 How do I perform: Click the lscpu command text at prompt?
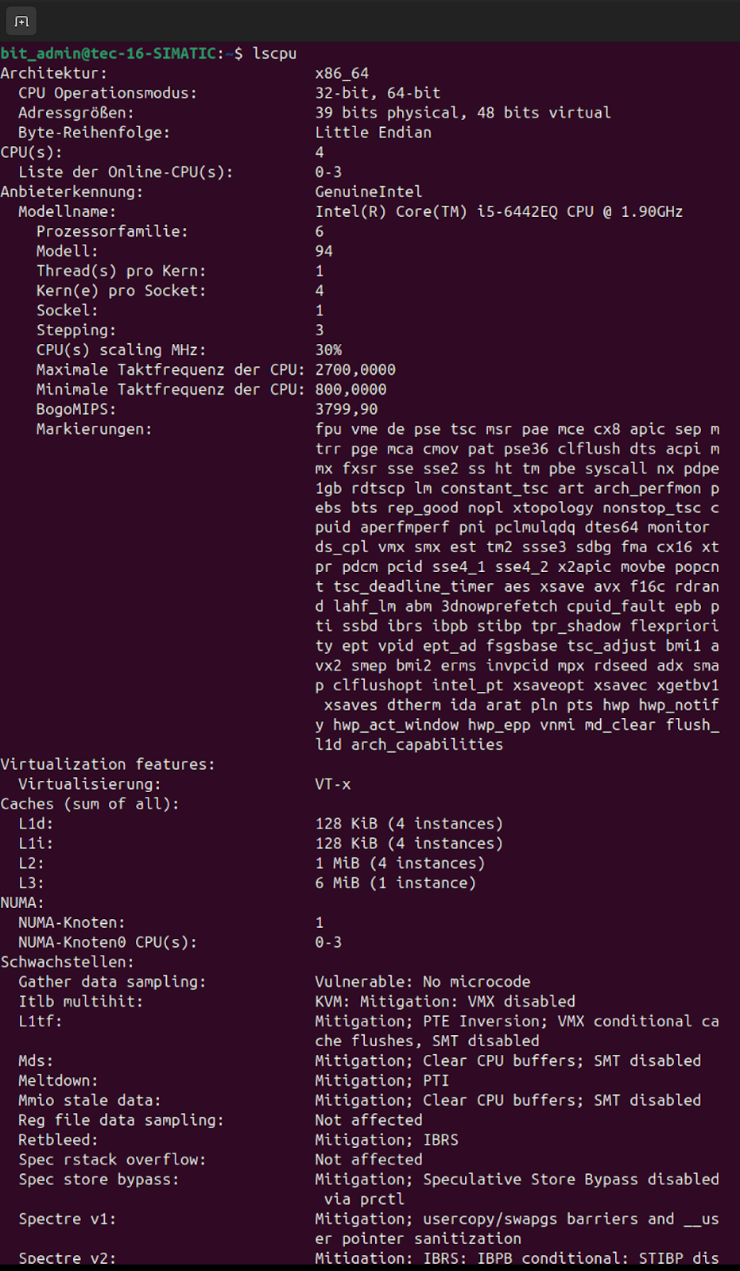[x=274, y=53]
